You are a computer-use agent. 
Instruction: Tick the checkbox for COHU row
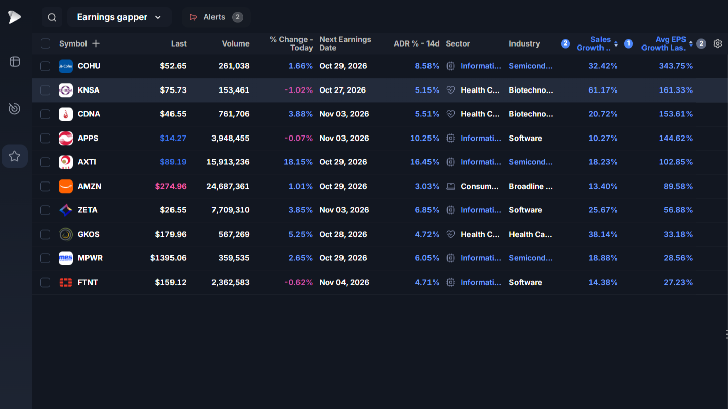point(46,66)
